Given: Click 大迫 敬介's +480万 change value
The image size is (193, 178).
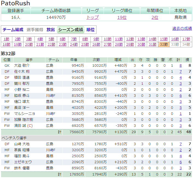Looking at the screenshot, I should point(121,66).
